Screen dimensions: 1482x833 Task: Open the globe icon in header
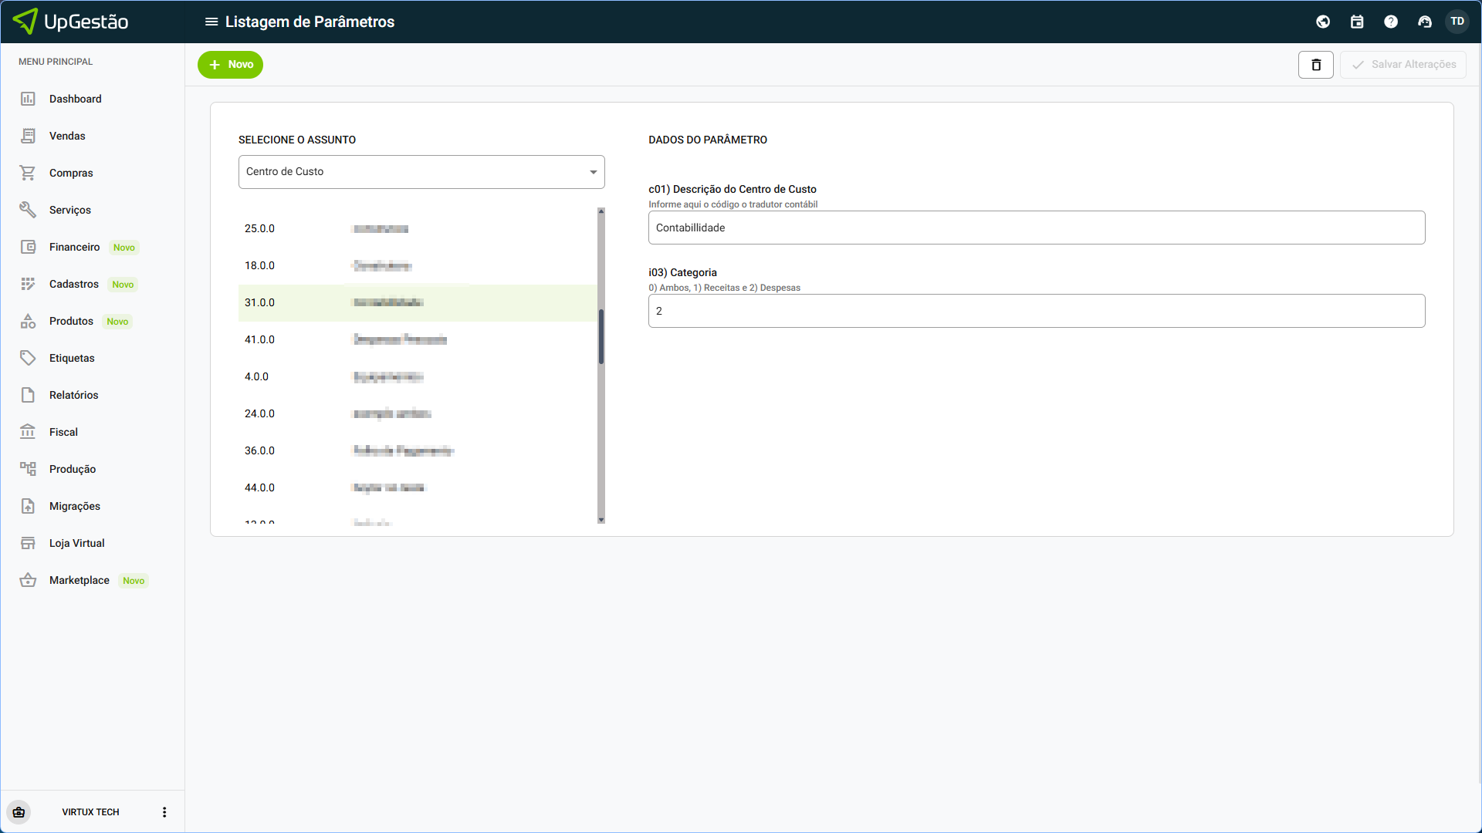tap(1323, 22)
